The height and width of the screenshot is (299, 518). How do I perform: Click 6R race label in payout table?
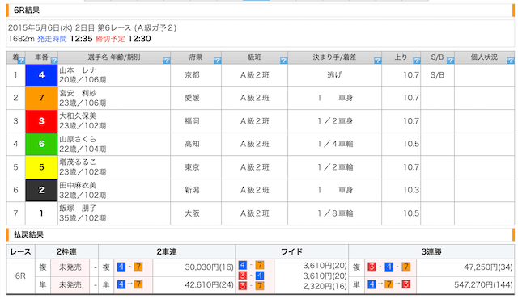[x=20, y=276]
